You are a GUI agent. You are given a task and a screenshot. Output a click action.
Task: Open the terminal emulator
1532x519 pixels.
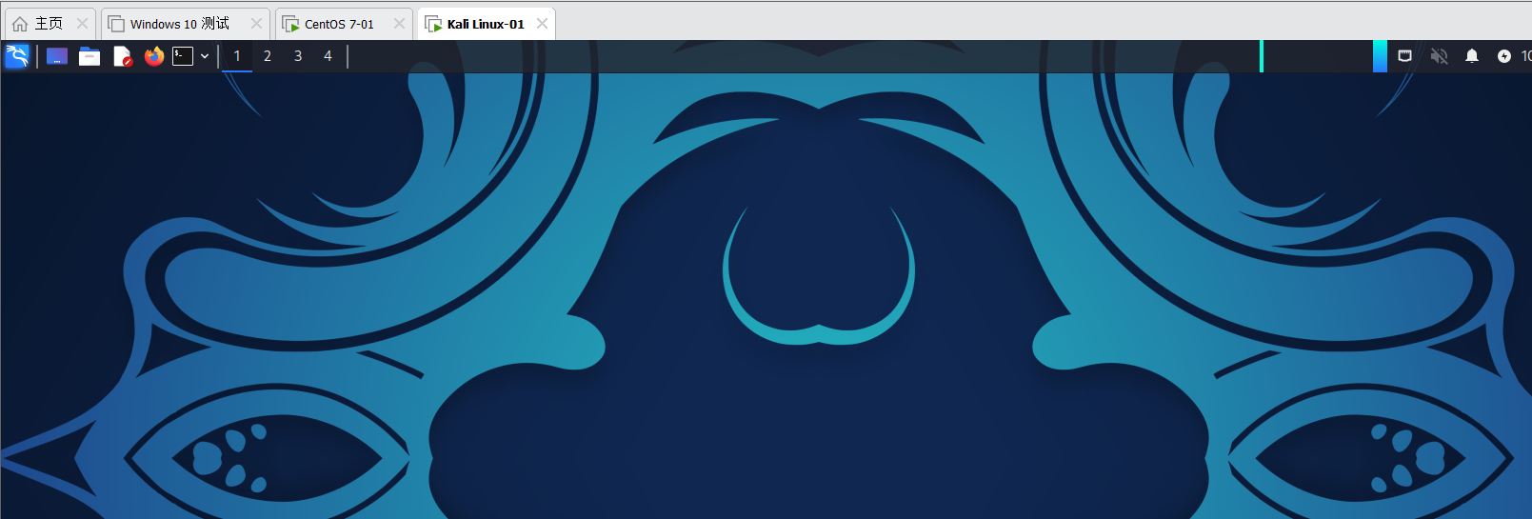183,56
